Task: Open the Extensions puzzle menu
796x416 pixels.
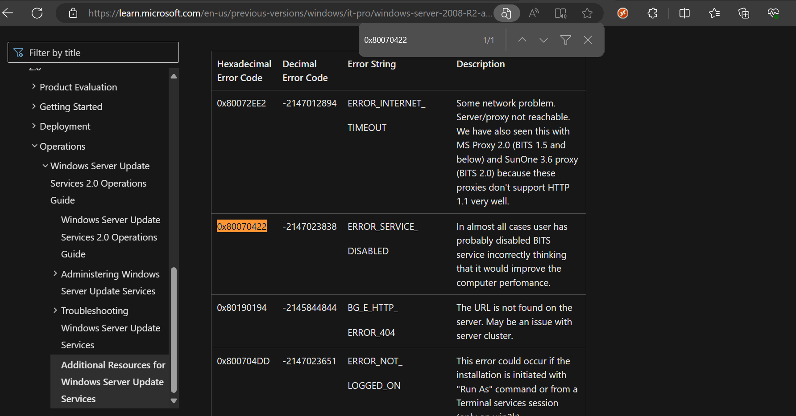Action: (x=652, y=13)
